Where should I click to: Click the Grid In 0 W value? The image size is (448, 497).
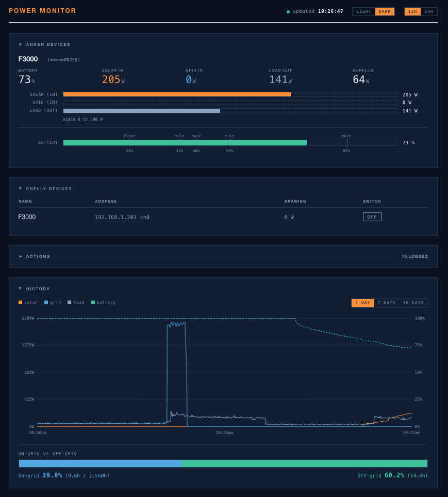(191, 79)
